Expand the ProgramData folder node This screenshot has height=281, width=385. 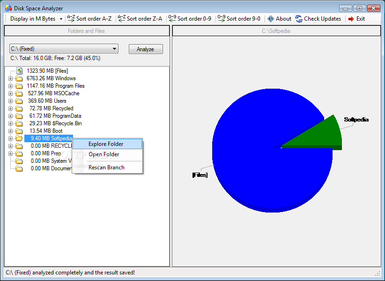[x=10, y=116]
